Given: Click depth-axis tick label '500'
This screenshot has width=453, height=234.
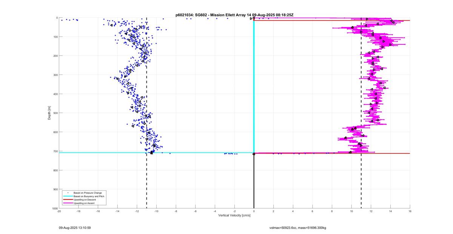Looking at the screenshot, I should pyautogui.click(x=55, y=113).
